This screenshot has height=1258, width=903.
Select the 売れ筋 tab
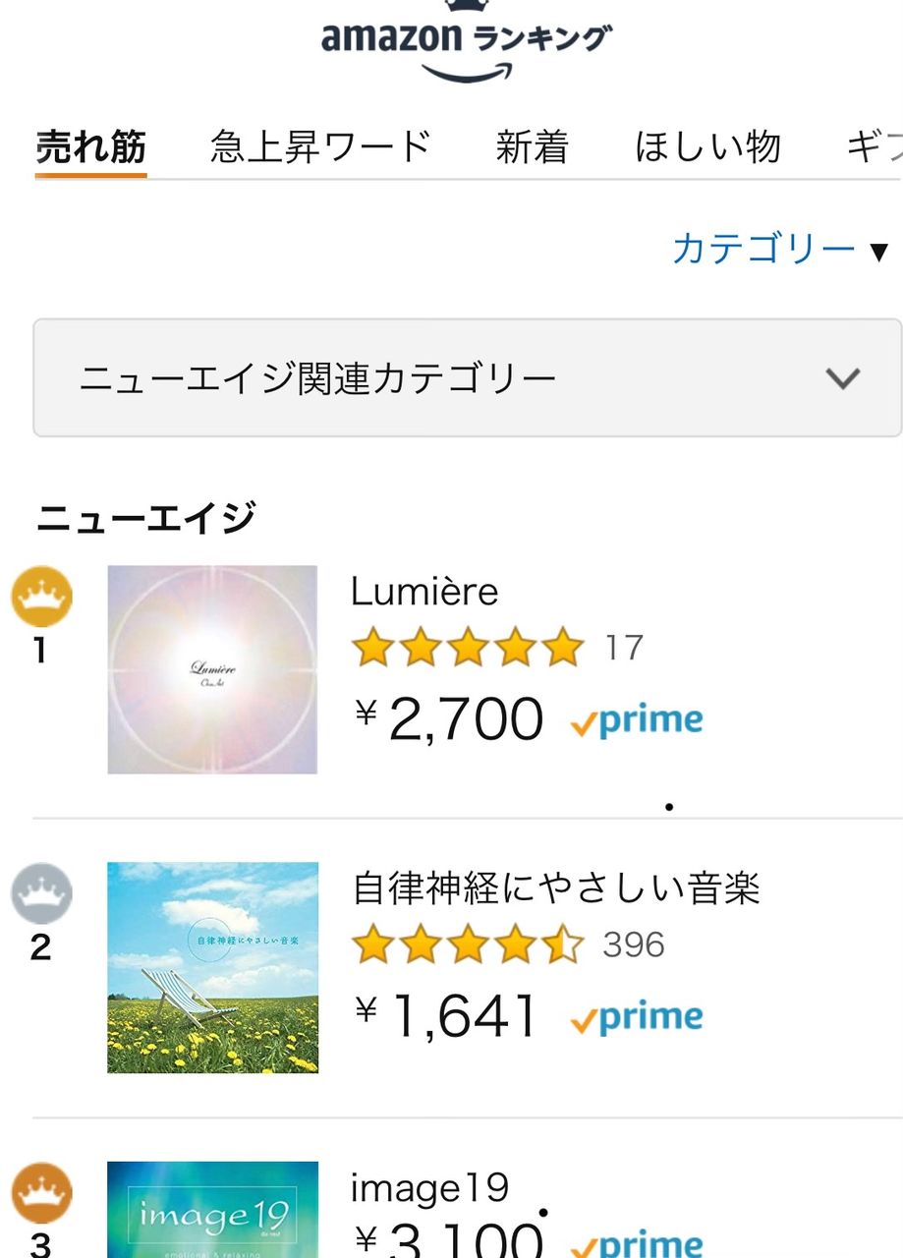point(90,147)
